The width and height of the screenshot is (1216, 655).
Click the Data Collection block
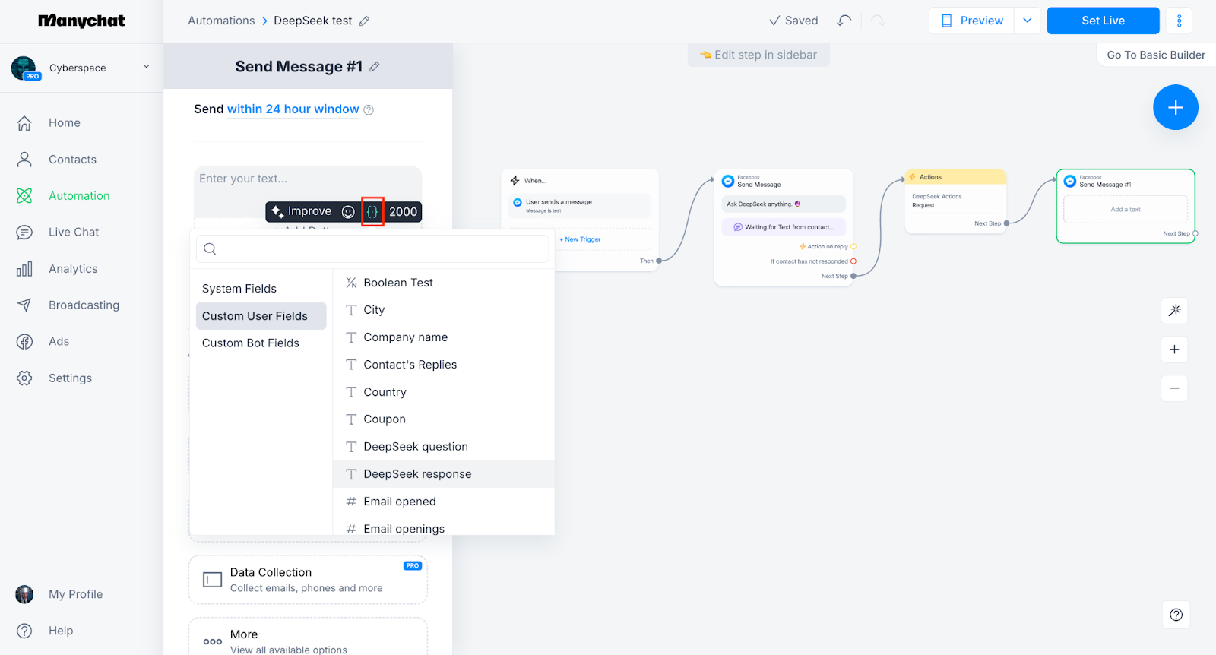click(308, 580)
